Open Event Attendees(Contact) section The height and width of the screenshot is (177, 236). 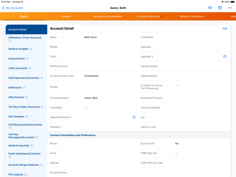tap(26, 155)
